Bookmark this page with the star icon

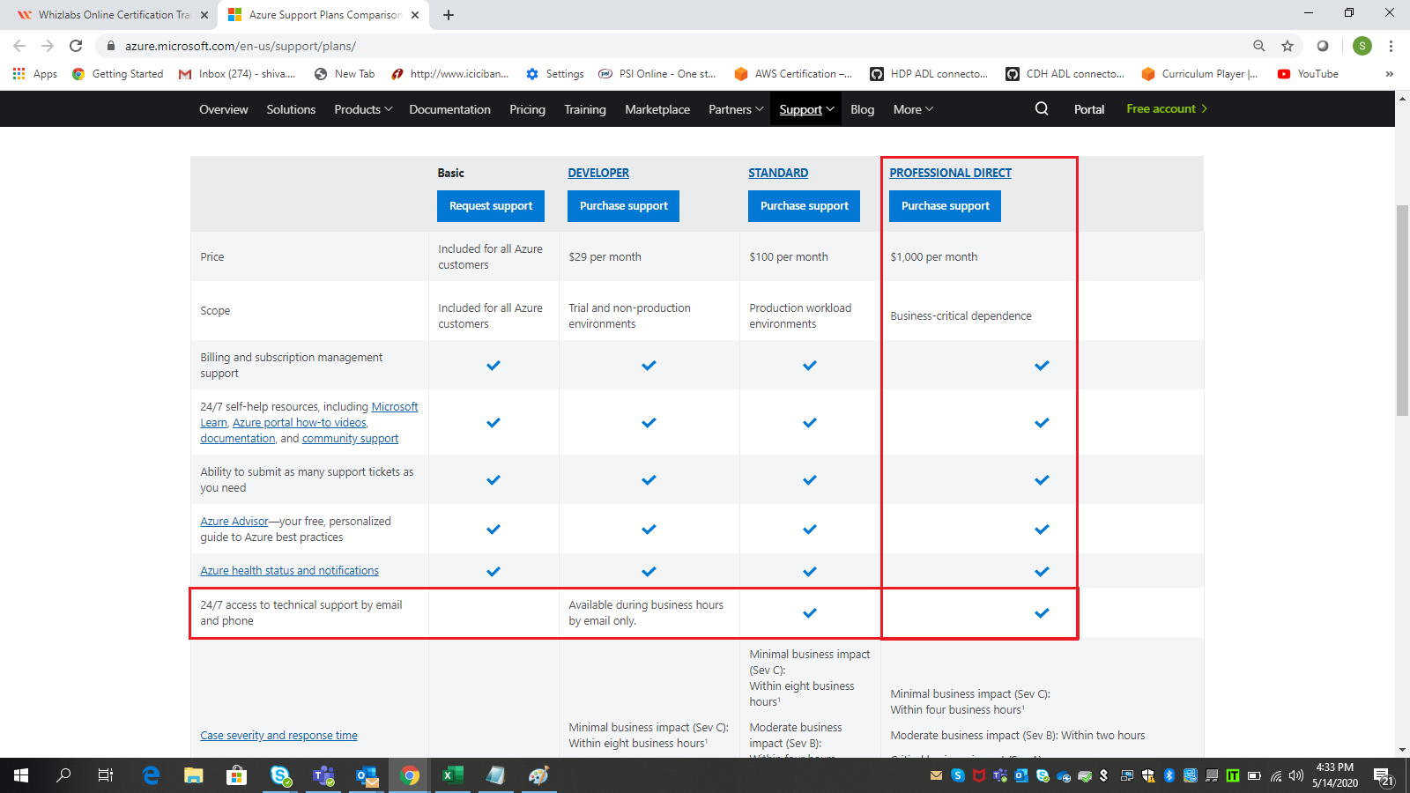(x=1288, y=46)
